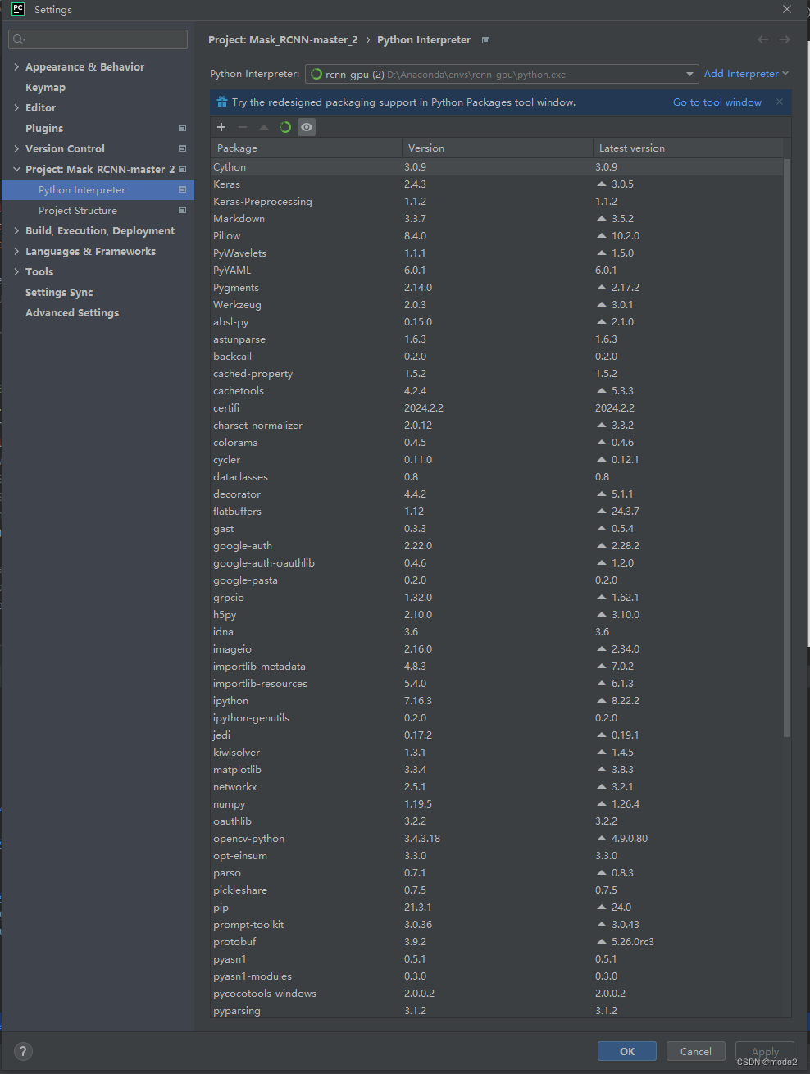
Task: Click the upgrade package arrow icon
Action: pyautogui.click(x=264, y=127)
